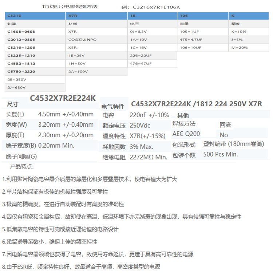Click the 106 blue header cell
Viewport: 273px width, 273px height.
[203, 16]
